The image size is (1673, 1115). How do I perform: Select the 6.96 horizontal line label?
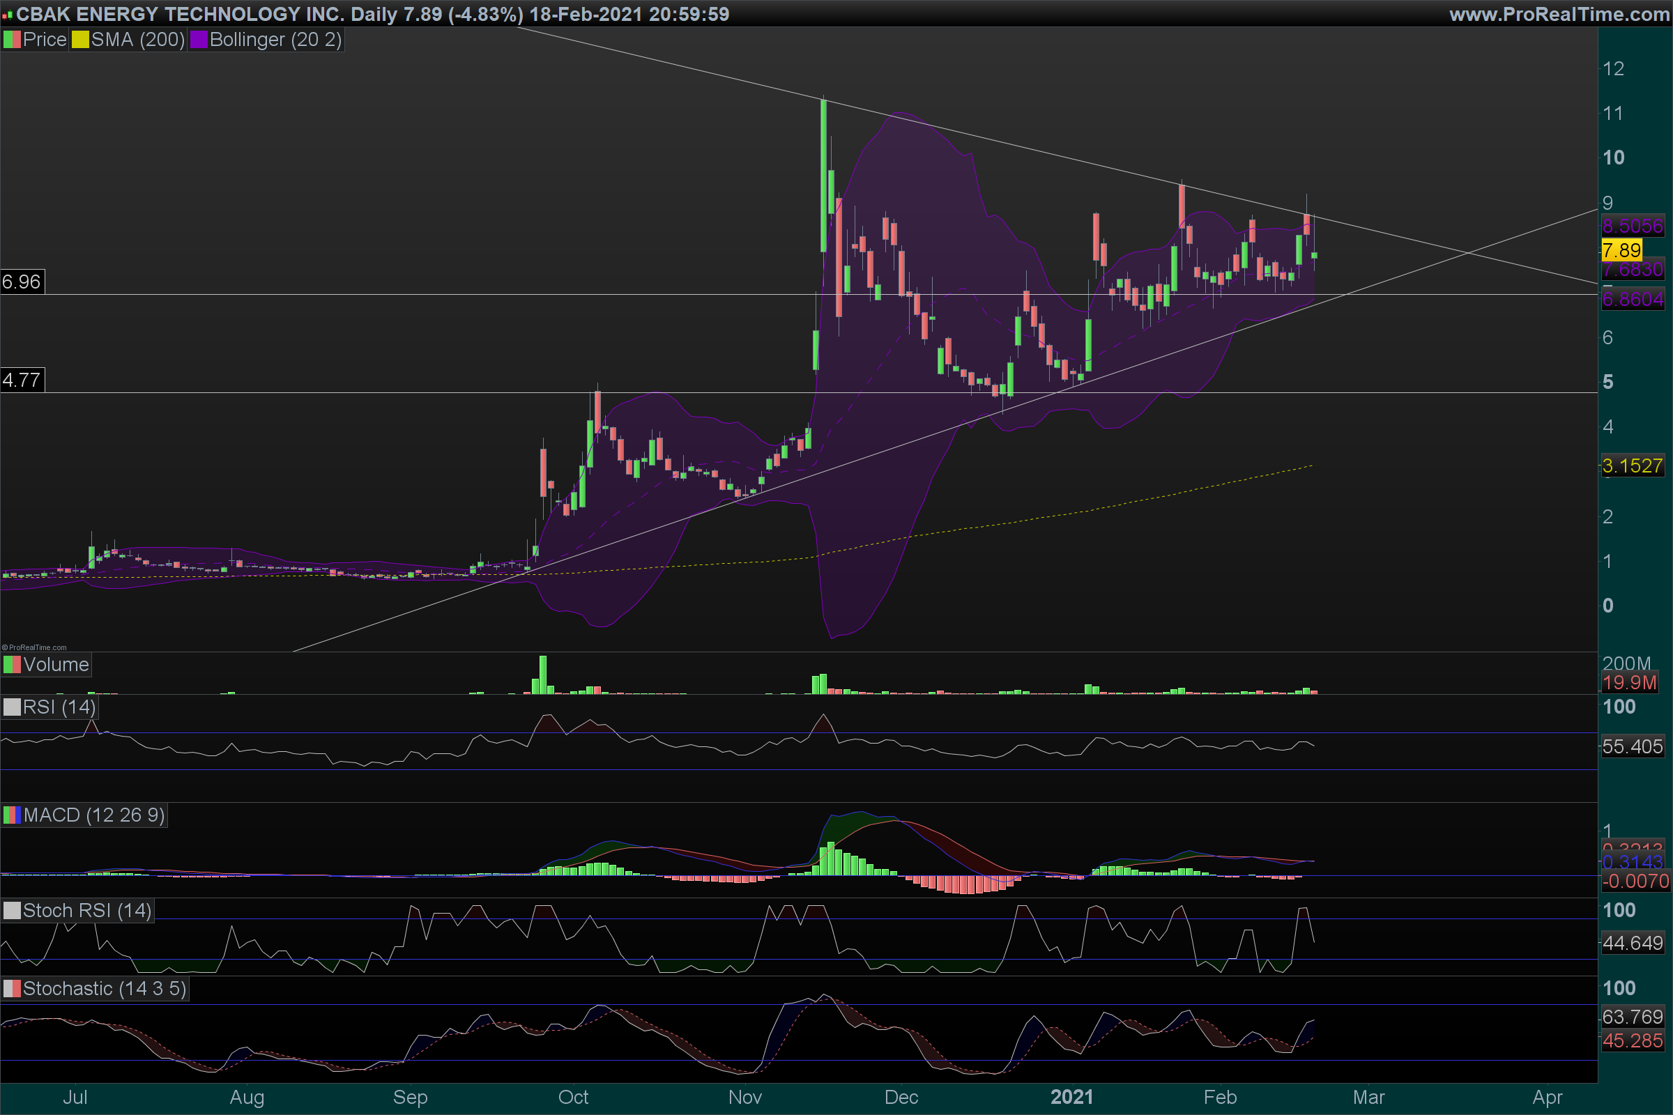click(x=22, y=282)
